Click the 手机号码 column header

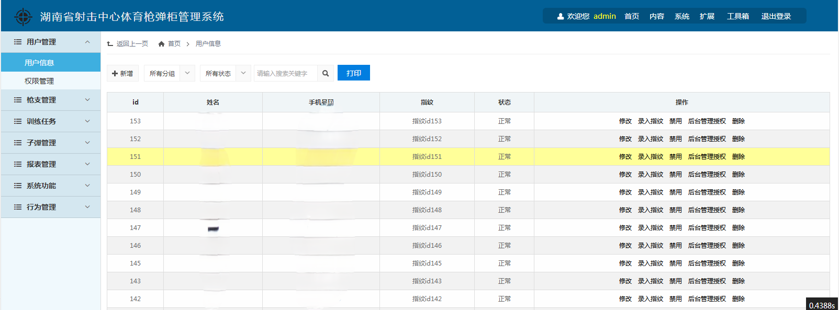321,102
